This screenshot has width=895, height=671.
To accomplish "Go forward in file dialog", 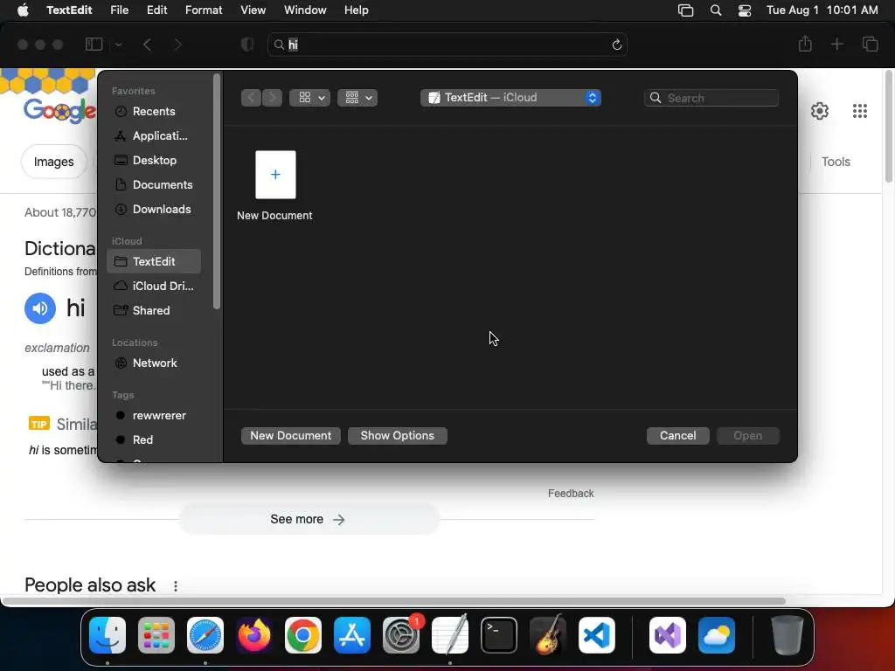I will (273, 98).
